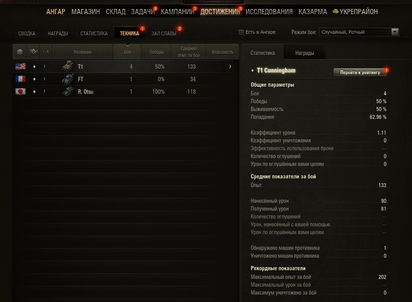This screenshot has width=412, height=302.
Task: Click the Перейти к рейтингу button
Action: coord(360,72)
